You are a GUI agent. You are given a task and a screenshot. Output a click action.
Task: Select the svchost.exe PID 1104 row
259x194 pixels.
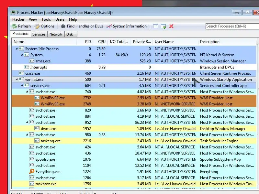click(x=134, y=165)
